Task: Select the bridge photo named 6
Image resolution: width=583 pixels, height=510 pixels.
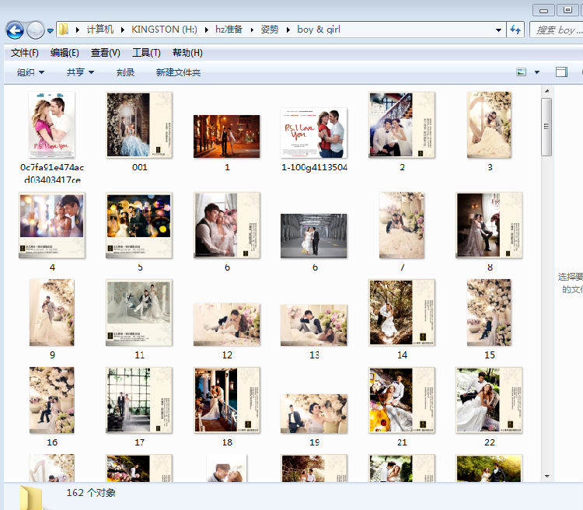Action: tap(314, 236)
